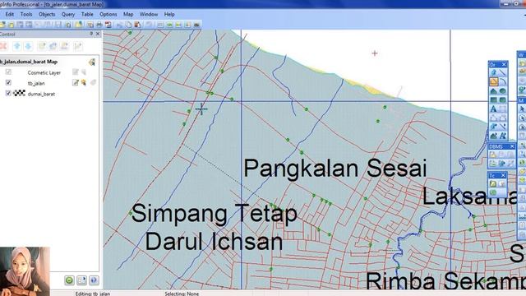
Task: Click the Paste clipboard icon in toolbar
Action: click(x=137, y=25)
